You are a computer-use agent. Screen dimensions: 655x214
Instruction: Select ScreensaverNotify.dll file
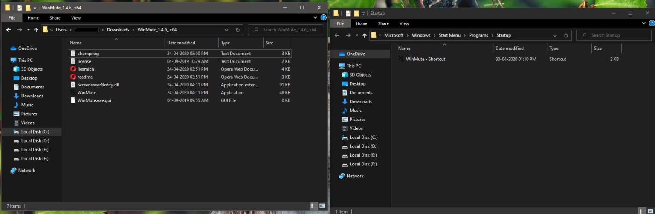pos(180,85)
